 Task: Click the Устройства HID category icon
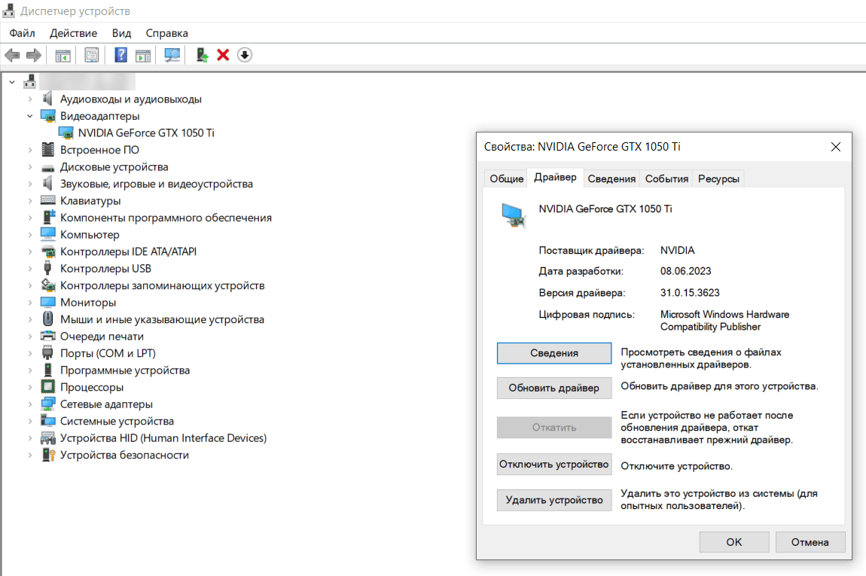[x=48, y=438]
